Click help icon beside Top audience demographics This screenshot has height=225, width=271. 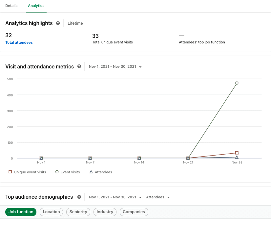pyautogui.click(x=79, y=197)
